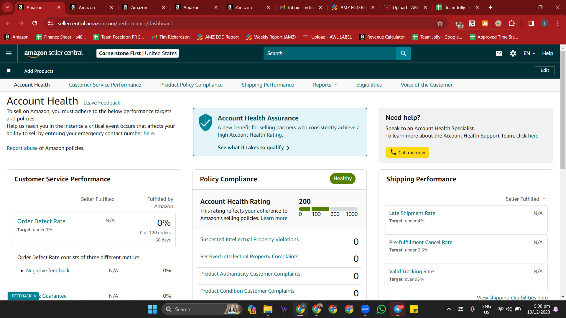Open the Report abuse link
The height and width of the screenshot is (318, 566).
[x=22, y=148]
